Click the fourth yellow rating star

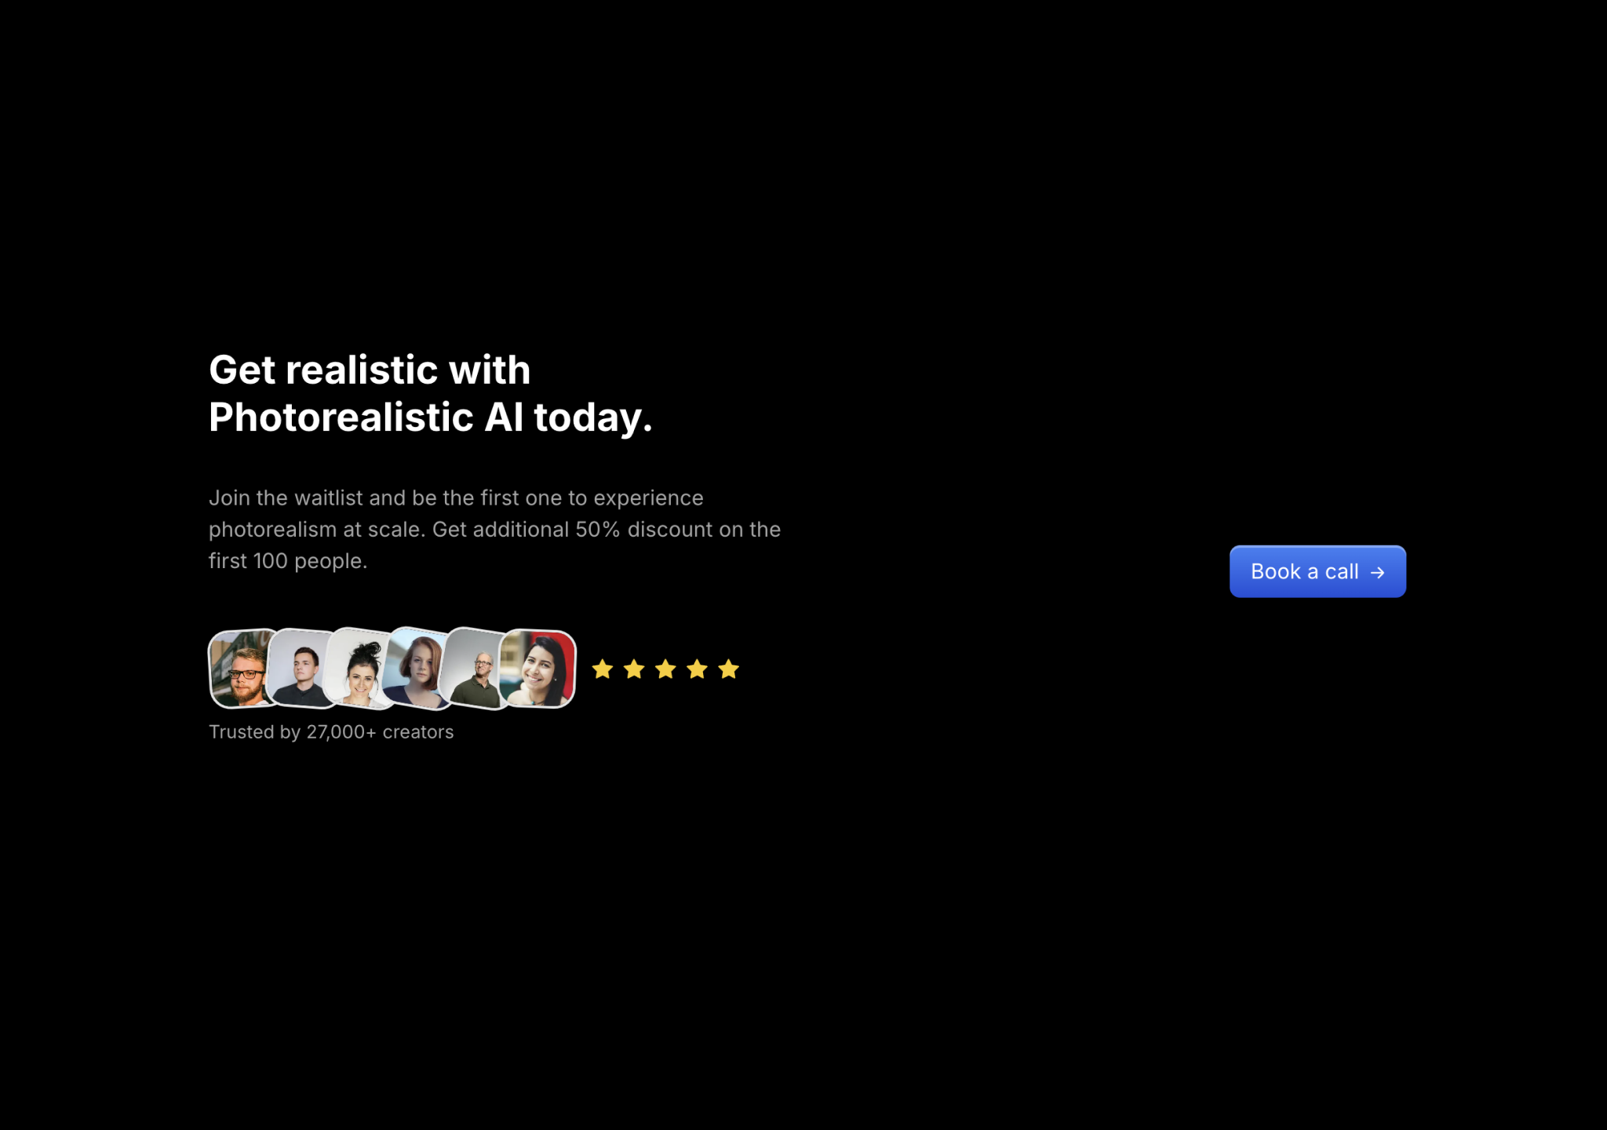click(697, 669)
